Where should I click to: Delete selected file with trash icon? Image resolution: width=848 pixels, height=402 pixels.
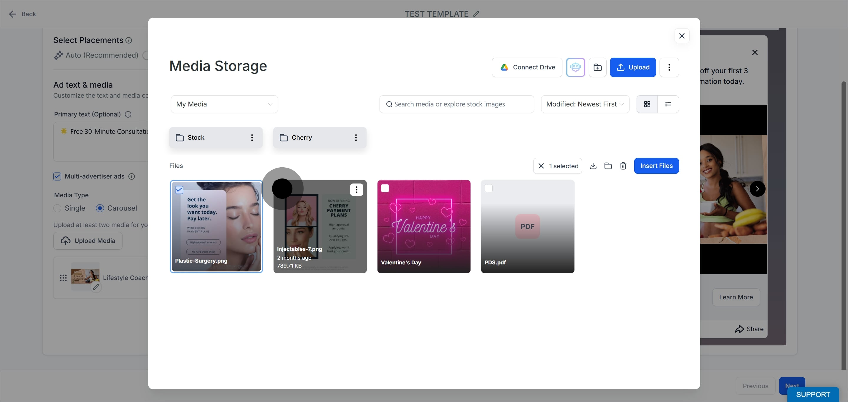(623, 166)
